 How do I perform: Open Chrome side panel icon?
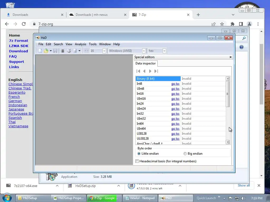pos(241,24)
